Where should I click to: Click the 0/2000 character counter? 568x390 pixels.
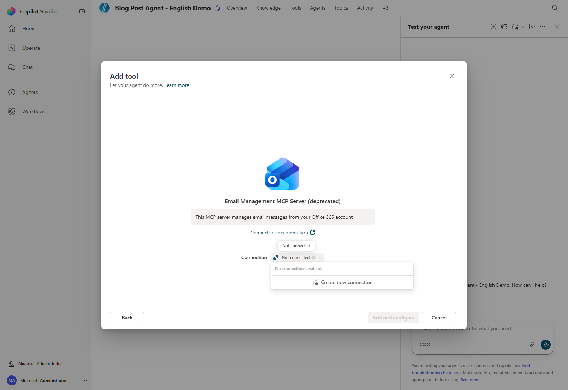(x=425, y=345)
